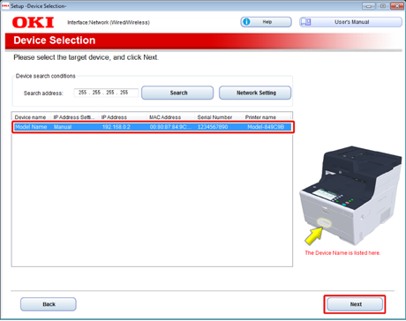Sort by Device name column header
Image resolution: width=406 pixels, height=321 pixels.
click(x=32, y=117)
